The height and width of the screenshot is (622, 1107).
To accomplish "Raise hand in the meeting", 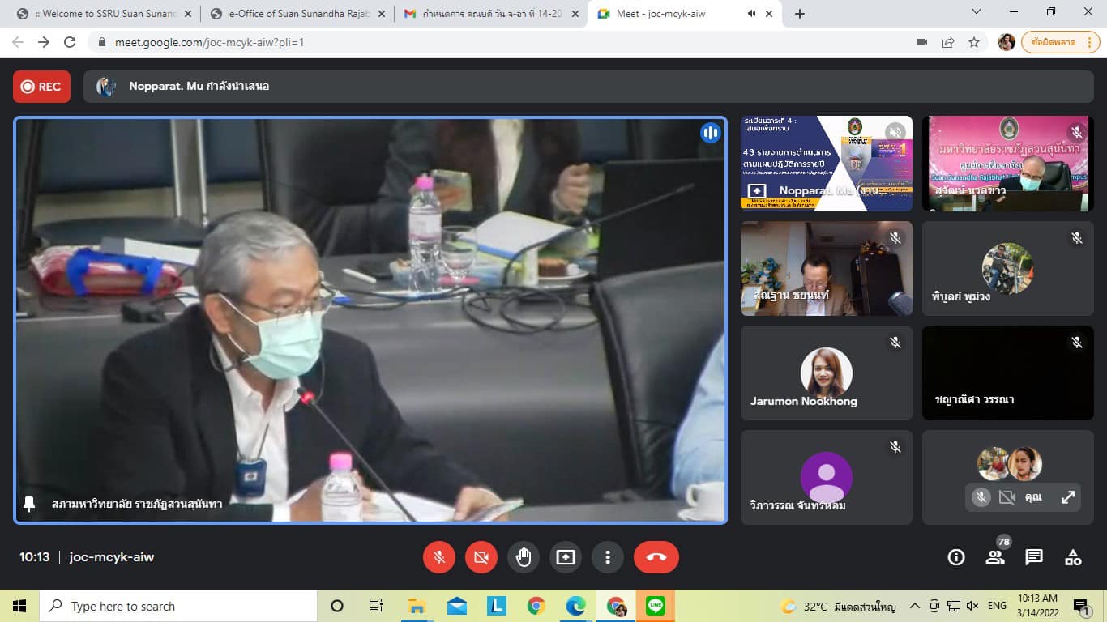I will [524, 557].
